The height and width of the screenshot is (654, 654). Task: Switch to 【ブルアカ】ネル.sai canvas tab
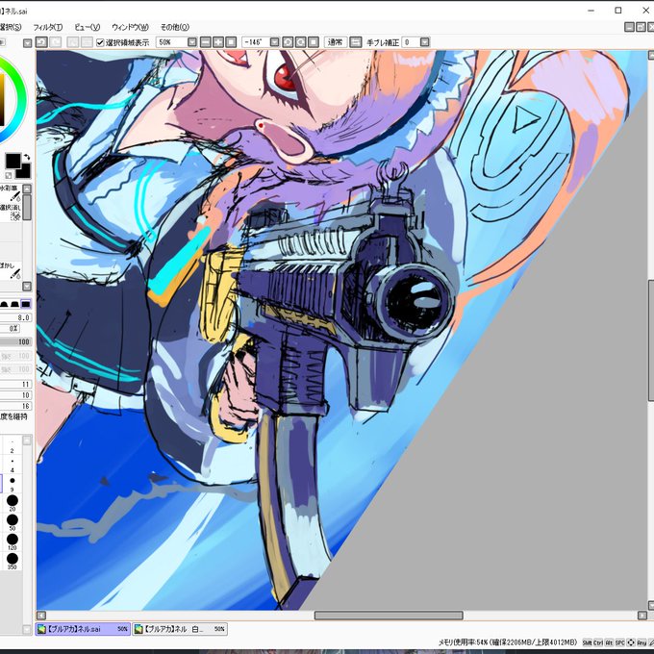point(83,629)
